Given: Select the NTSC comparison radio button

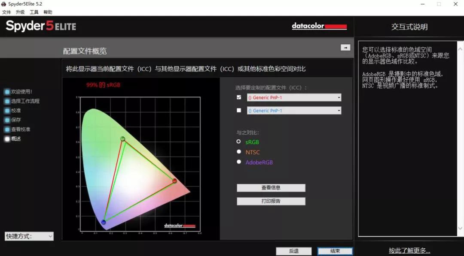Looking at the screenshot, I should [x=239, y=151].
